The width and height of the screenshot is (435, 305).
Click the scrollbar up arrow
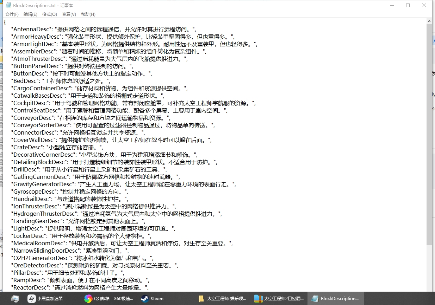point(429,21)
